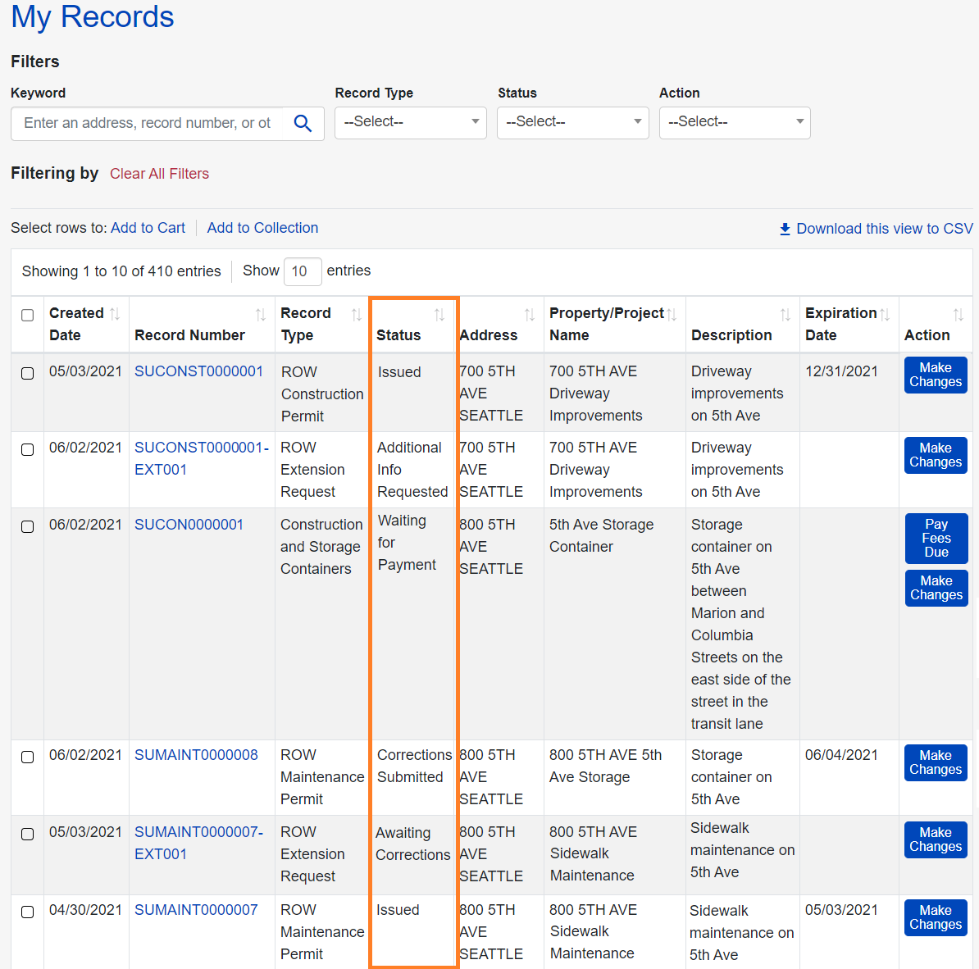This screenshot has width=979, height=969.
Task: Sort table by Created Date arrows
Action: pos(115,314)
